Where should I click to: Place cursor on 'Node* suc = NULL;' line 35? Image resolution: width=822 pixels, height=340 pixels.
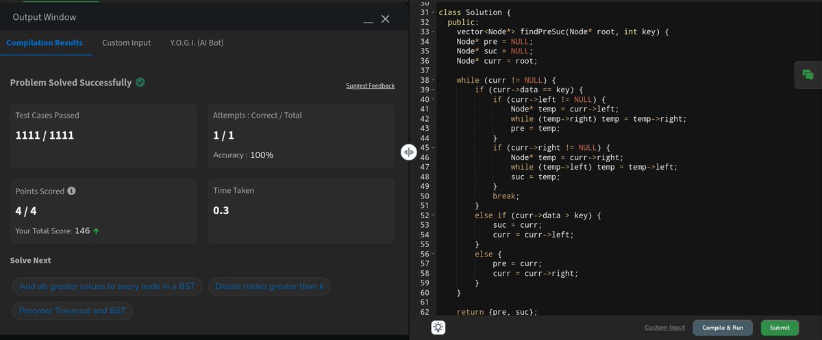495,51
